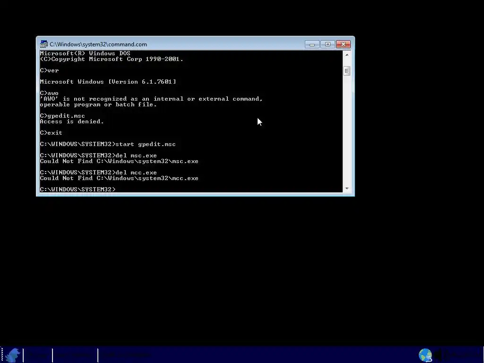
Task: Close the command.com window
Action: click(x=343, y=44)
